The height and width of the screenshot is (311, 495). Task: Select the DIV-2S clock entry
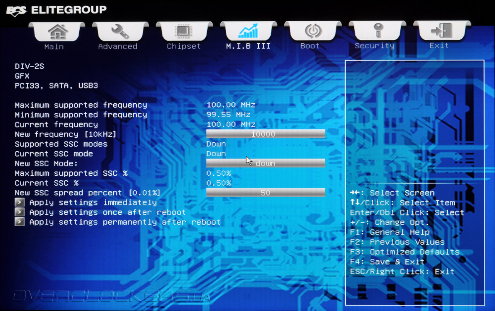[x=29, y=66]
